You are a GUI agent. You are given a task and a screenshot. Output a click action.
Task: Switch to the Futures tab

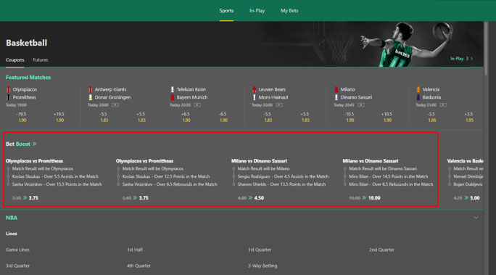pyautogui.click(x=41, y=59)
